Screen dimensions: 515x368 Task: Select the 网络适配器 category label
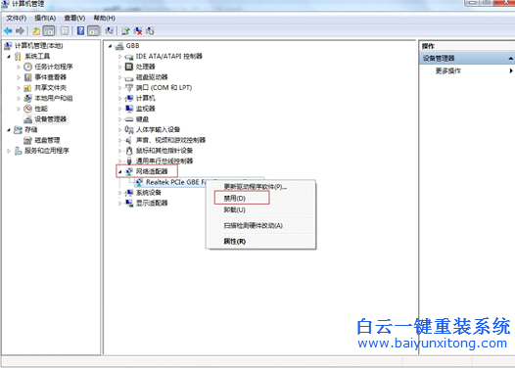pyautogui.click(x=152, y=171)
